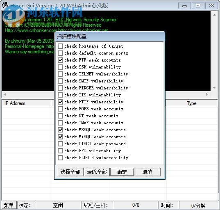Enable check FINGER vulnerability
Viewport: 220px width, 210px height.
pos(60,88)
